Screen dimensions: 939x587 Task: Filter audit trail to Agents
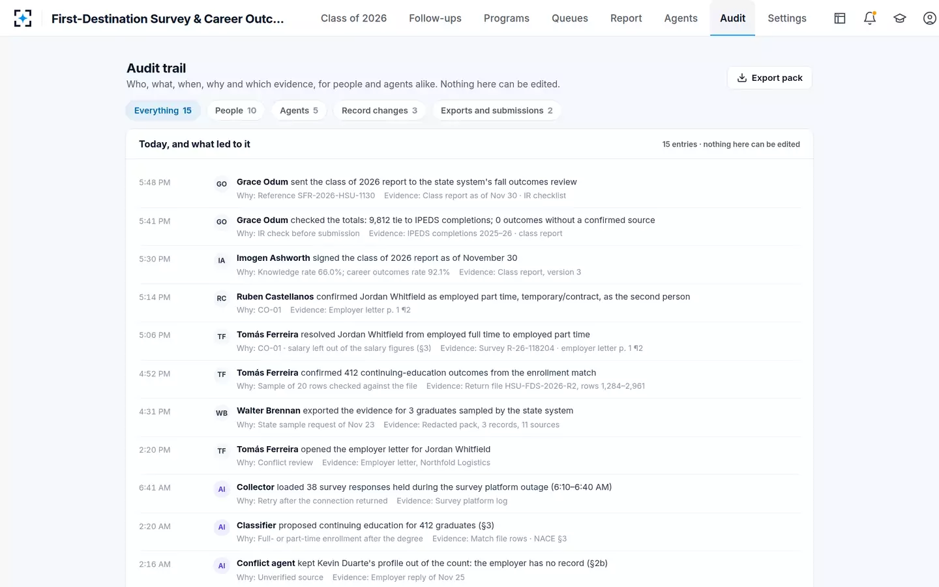click(x=299, y=110)
